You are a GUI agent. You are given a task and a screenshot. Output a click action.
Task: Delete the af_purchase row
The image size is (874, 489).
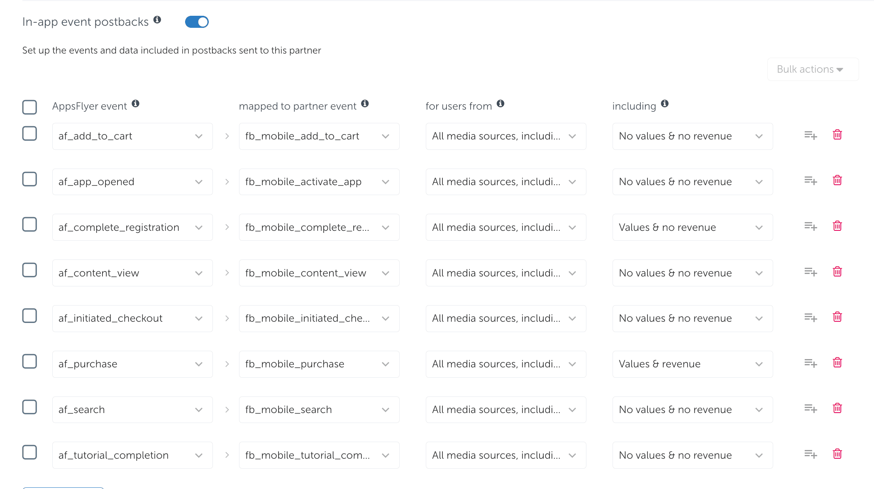point(837,363)
